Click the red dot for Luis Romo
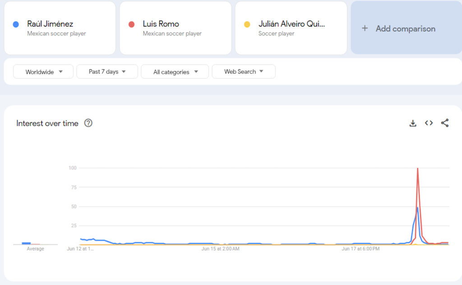Screen dimensions: 462x285 (x=131, y=24)
